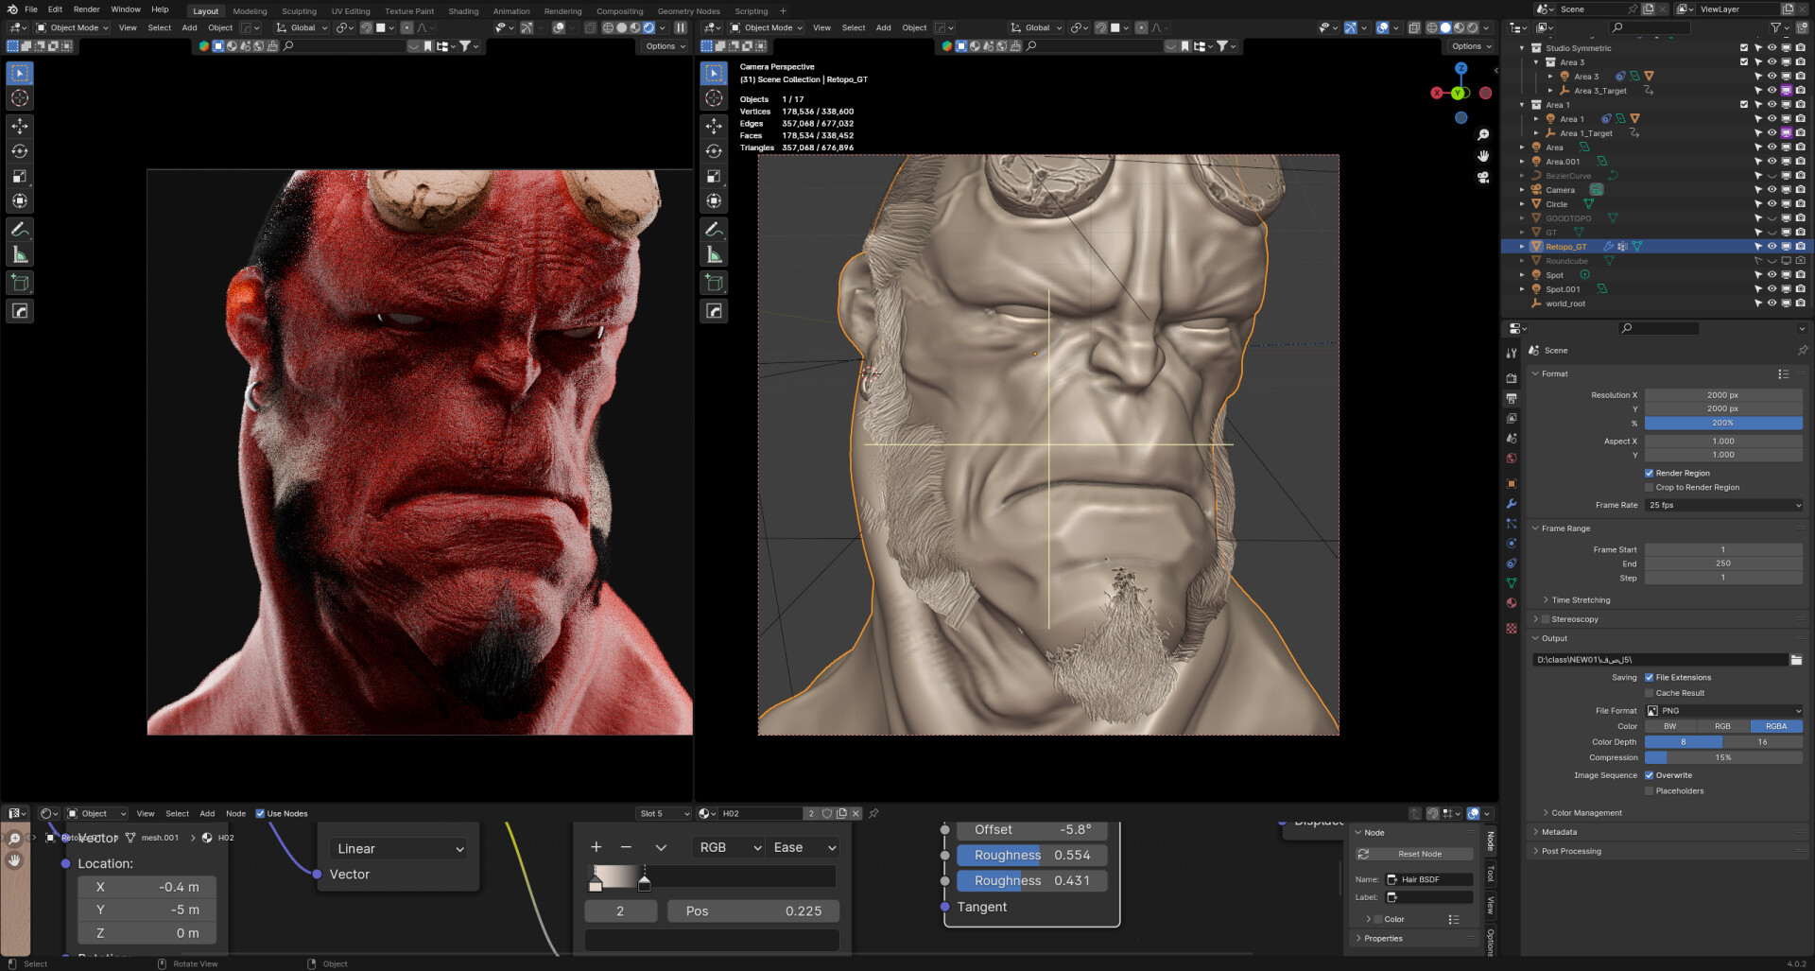Adjust the Compression 15% slider
The image size is (1815, 971).
point(1723,758)
